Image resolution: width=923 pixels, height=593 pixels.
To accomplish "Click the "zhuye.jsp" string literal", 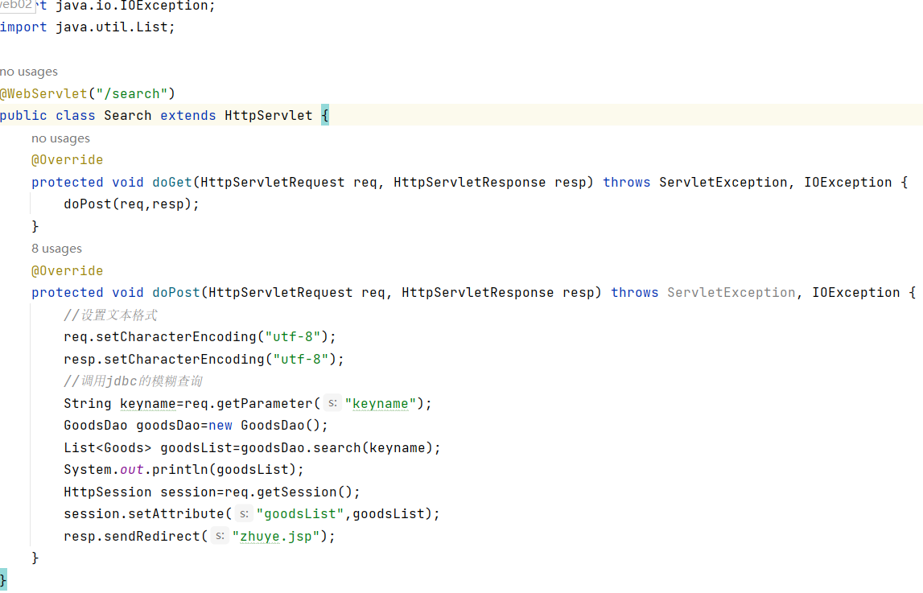I will 276,537.
